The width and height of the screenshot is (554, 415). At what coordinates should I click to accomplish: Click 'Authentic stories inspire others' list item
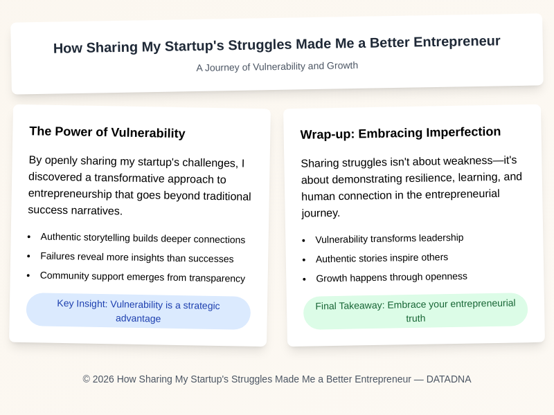coord(382,258)
